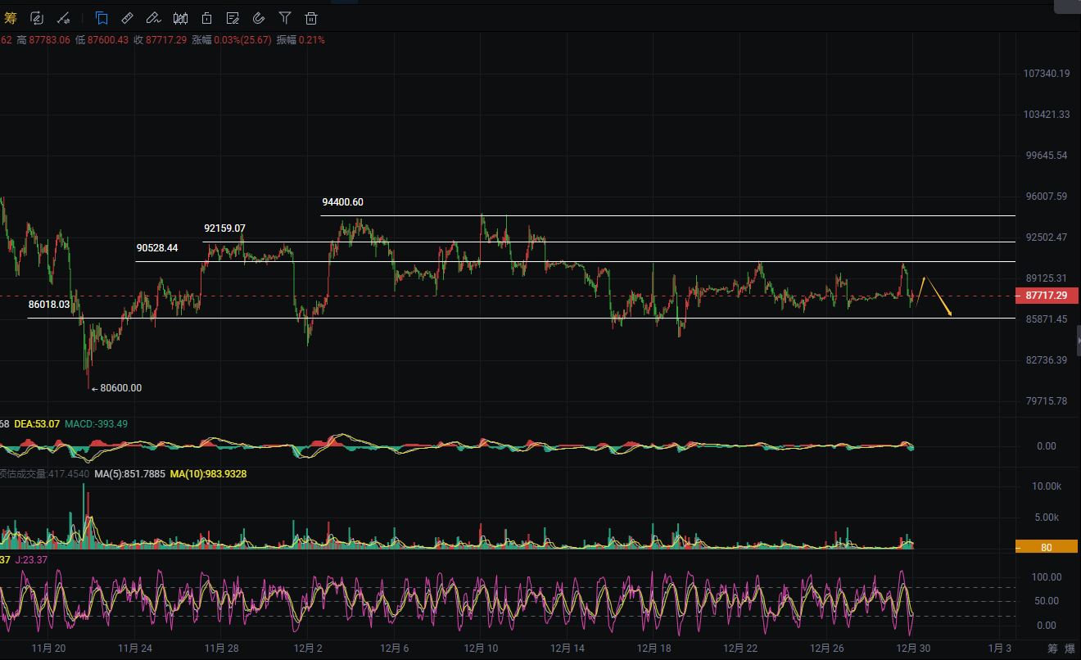
Task: Delete drawings with the trash icon
Action: pos(311,18)
